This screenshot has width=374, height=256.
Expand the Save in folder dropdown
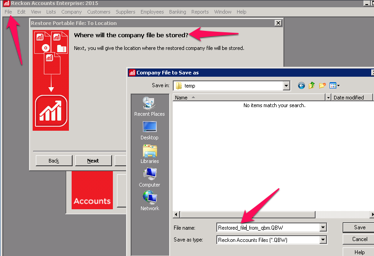coord(286,86)
